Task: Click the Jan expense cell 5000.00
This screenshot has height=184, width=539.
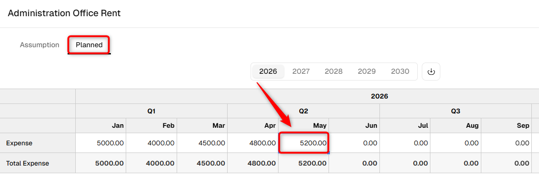Action: click(x=100, y=143)
